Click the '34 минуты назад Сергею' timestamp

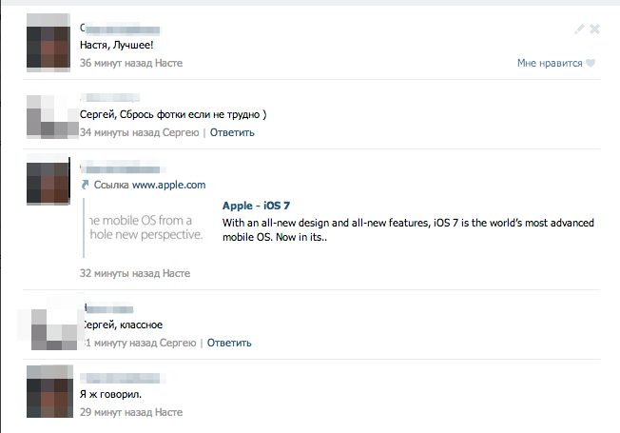(139, 132)
